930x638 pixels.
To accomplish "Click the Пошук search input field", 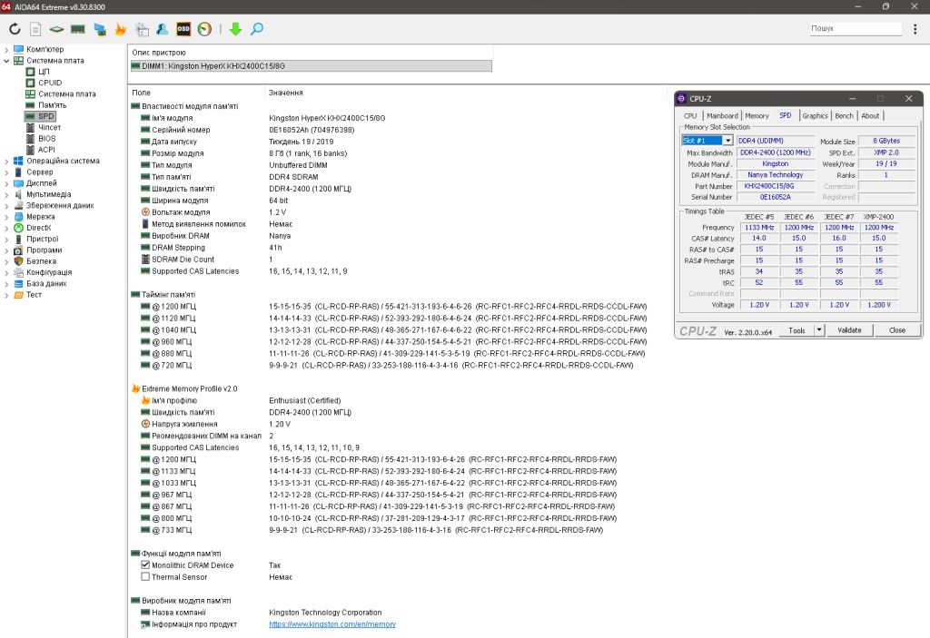I will click(x=856, y=28).
